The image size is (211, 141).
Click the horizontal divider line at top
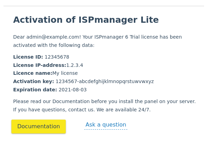coord(104,6)
